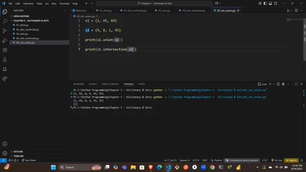The width and height of the screenshot is (306, 172).
Task: Open the Help menu
Action: tap(75, 4)
